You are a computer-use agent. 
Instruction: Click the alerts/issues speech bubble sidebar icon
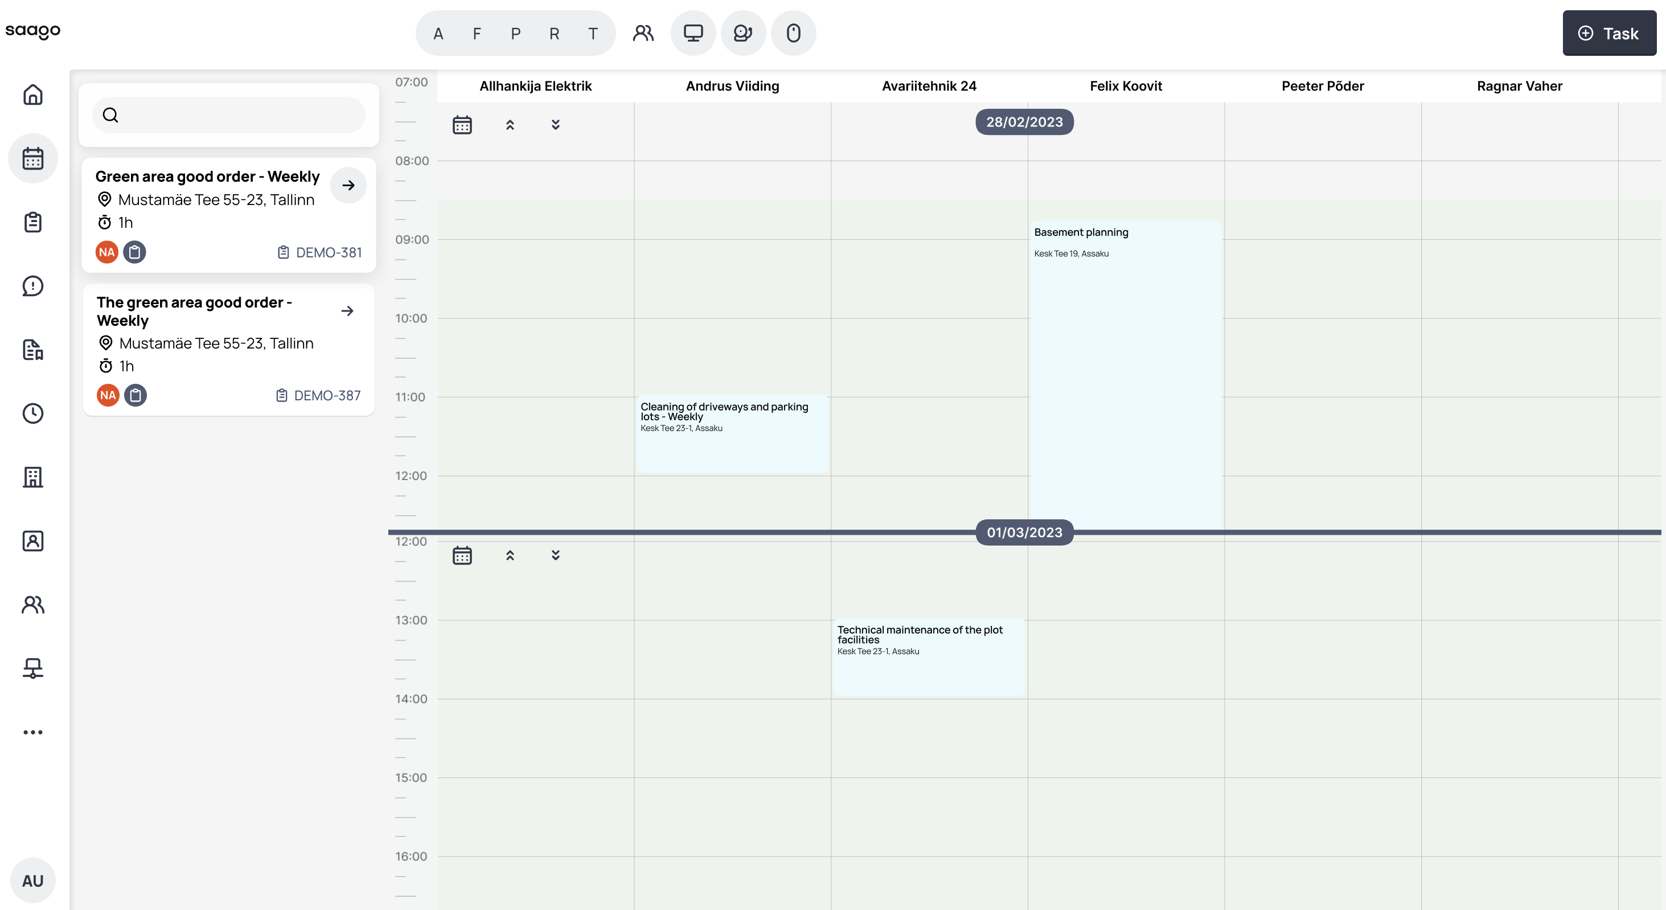point(33,286)
